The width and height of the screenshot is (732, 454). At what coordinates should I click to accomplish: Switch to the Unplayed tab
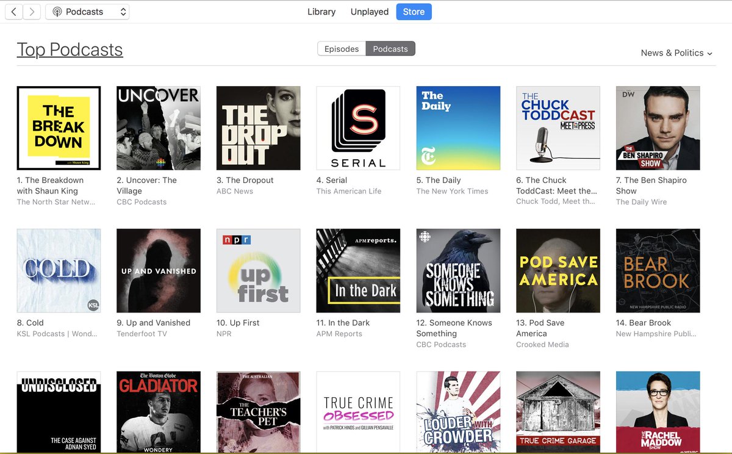pyautogui.click(x=370, y=12)
